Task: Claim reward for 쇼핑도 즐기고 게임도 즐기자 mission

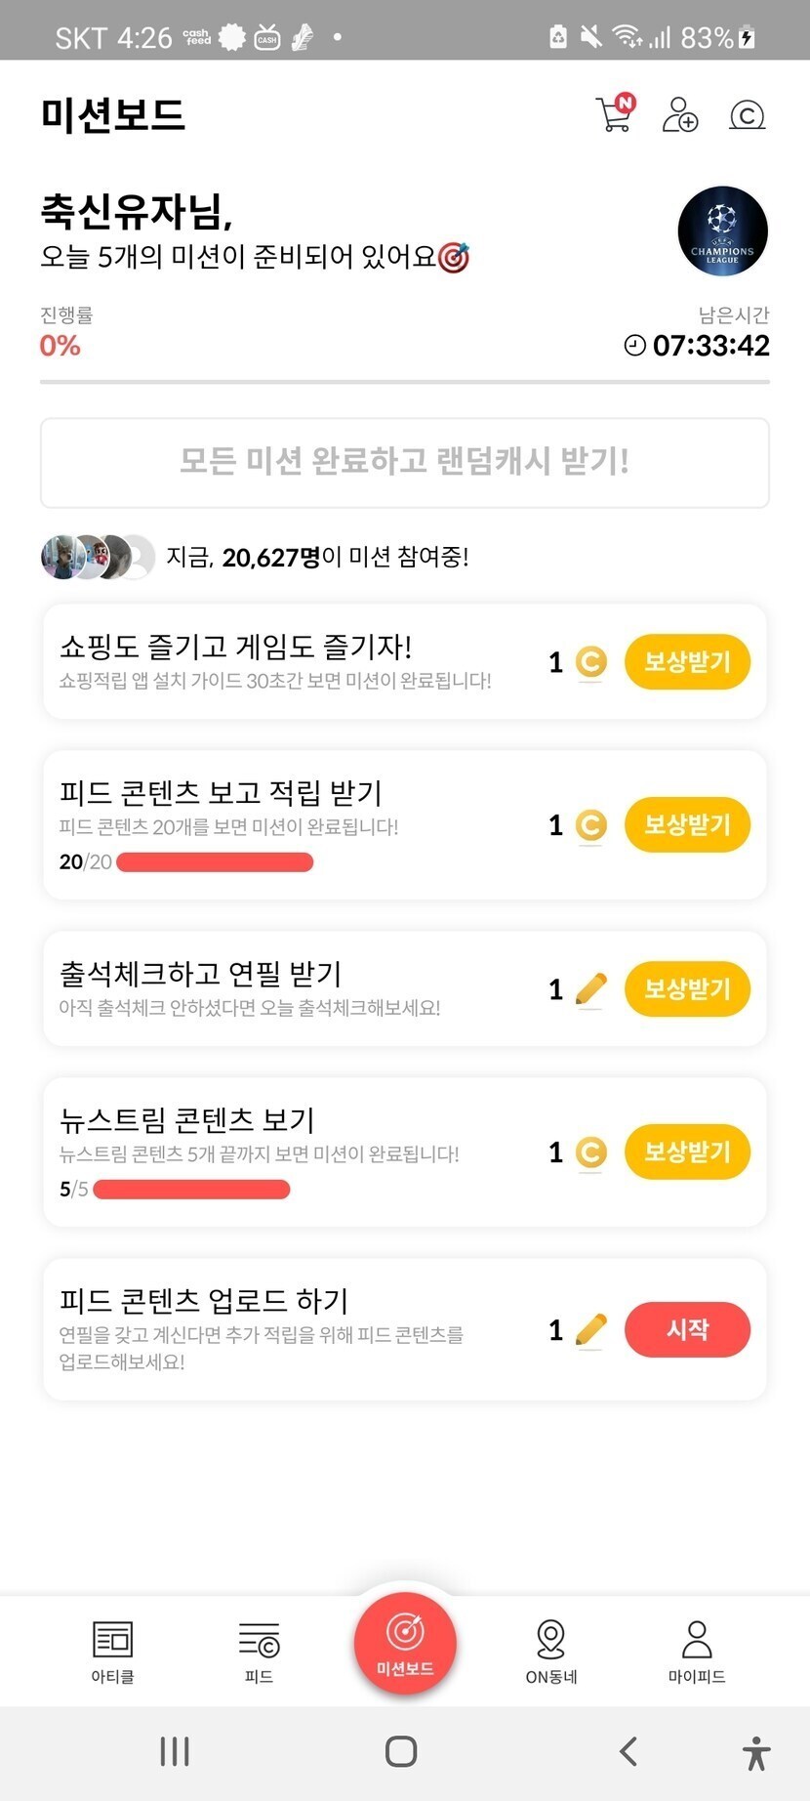Action: [x=687, y=662]
